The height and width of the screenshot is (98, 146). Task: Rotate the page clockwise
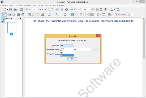tap(72, 9)
